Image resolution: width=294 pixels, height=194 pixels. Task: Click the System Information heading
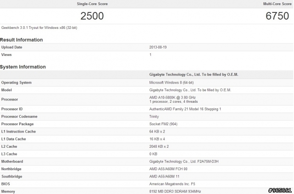[x=23, y=67]
